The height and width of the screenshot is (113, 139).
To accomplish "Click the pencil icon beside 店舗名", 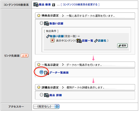I will point(96,41).
